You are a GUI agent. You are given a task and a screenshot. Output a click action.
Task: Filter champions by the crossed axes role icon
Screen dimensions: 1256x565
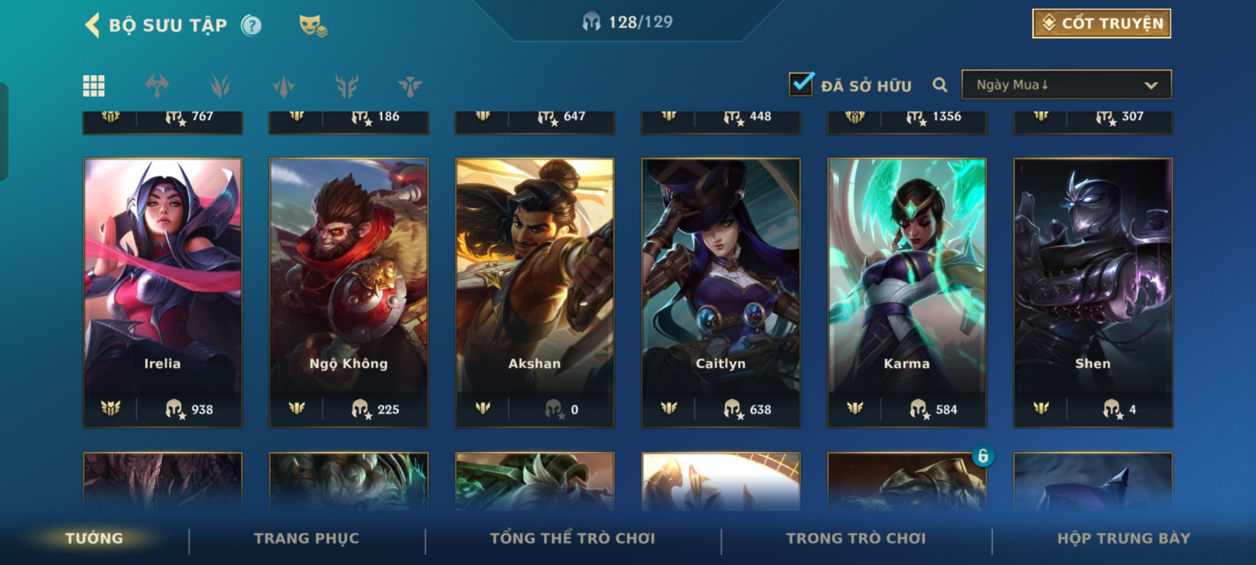click(x=157, y=86)
